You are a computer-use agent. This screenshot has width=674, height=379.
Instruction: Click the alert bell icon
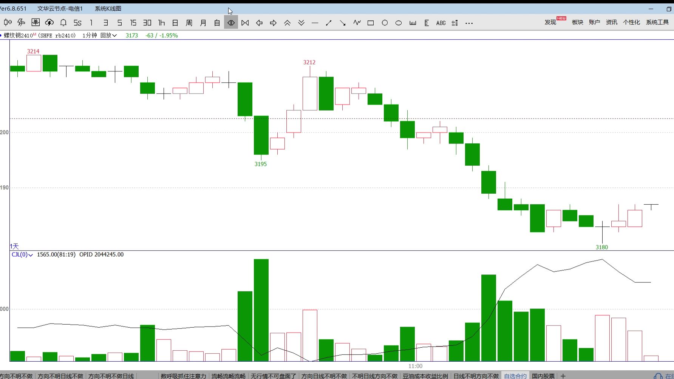coord(63,23)
